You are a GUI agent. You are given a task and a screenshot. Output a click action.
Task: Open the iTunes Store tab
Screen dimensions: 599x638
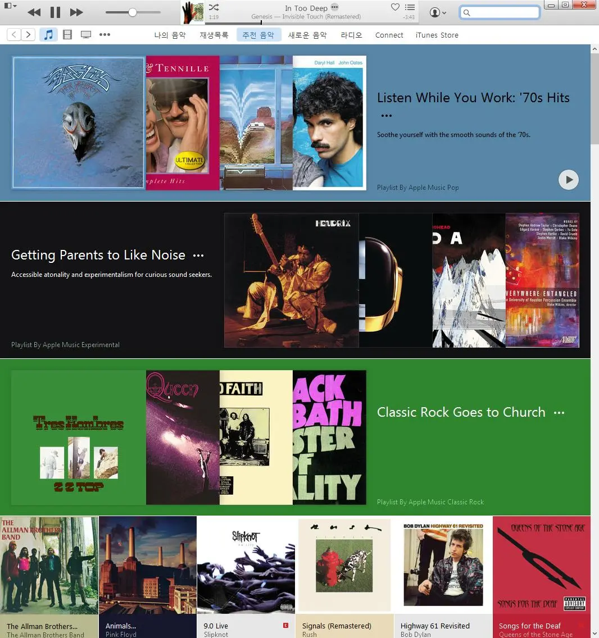(437, 35)
